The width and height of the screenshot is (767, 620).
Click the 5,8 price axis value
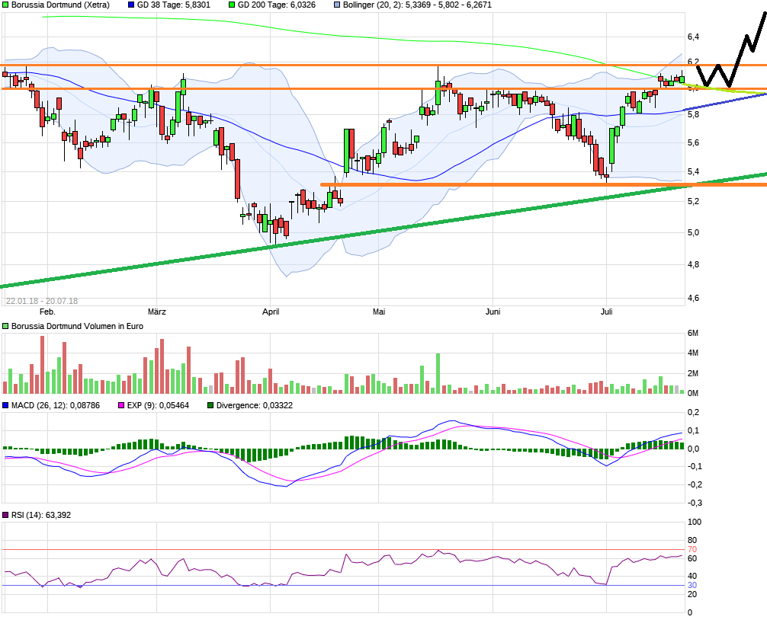coord(693,114)
